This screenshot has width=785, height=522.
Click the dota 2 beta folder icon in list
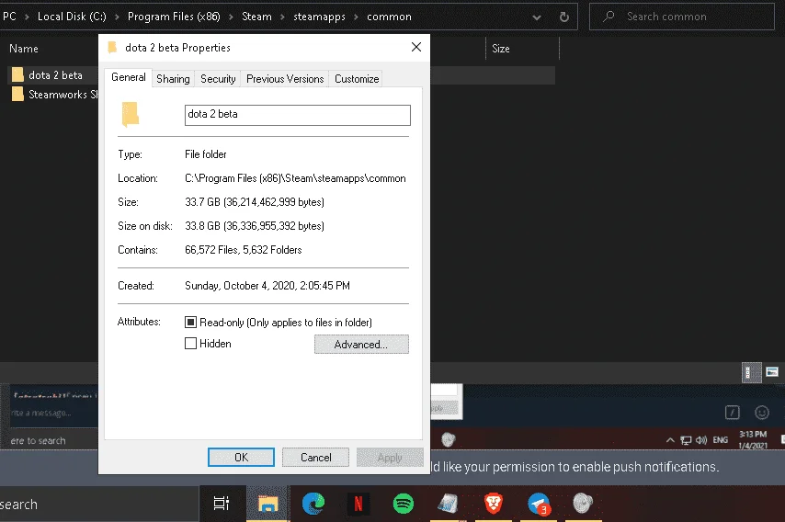click(17, 75)
